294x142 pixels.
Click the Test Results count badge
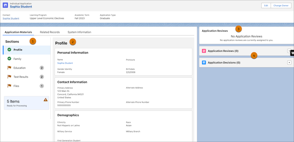(42, 77)
